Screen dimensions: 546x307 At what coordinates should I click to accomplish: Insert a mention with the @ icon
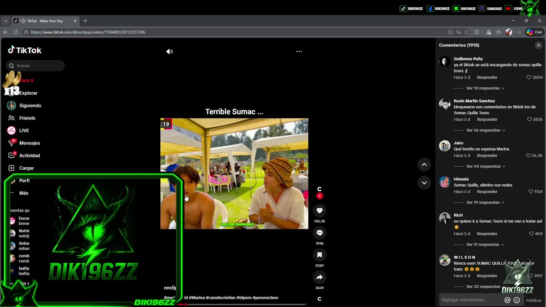coord(507,300)
